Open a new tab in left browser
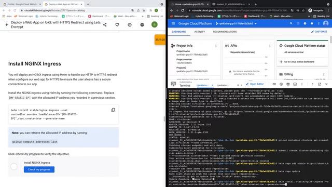 click(88, 4)
